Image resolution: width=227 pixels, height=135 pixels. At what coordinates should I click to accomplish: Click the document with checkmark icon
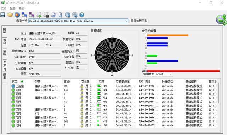click(53, 15)
